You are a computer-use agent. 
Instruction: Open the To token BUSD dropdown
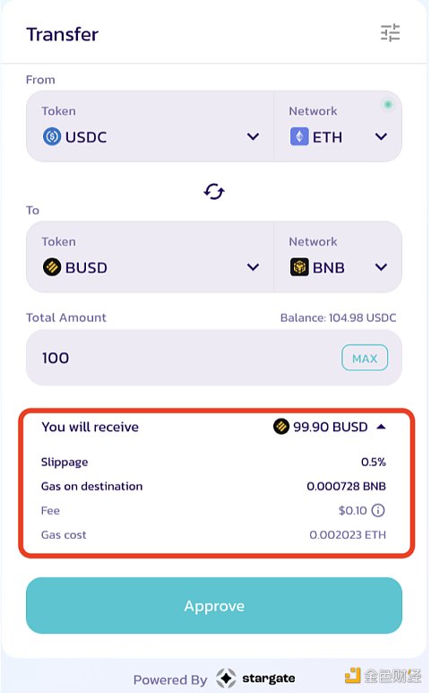150,256
